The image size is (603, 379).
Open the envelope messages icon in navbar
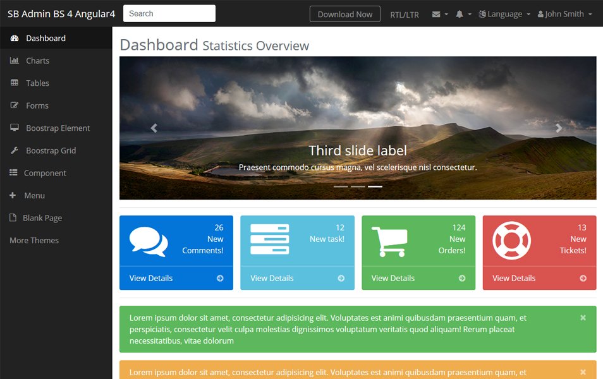[435, 14]
